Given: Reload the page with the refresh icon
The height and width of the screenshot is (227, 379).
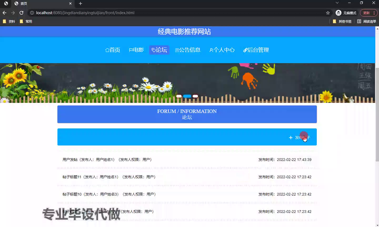Looking at the screenshot, I should [22, 13].
